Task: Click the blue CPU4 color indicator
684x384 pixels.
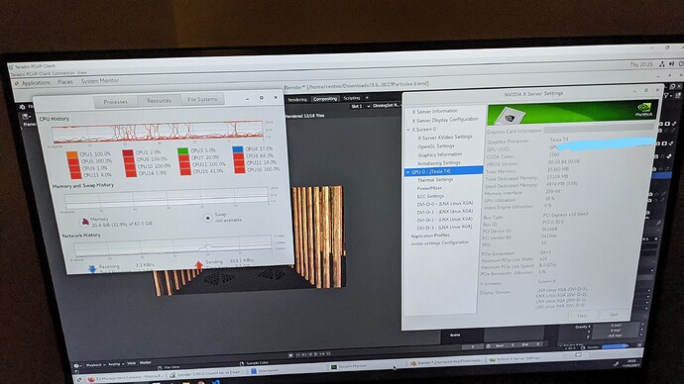Action: pos(239,149)
